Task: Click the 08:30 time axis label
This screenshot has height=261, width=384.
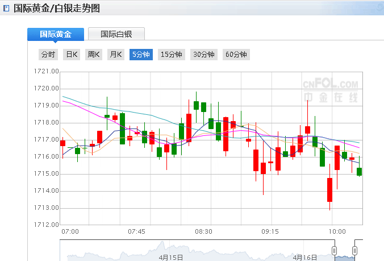Action: click(x=203, y=231)
